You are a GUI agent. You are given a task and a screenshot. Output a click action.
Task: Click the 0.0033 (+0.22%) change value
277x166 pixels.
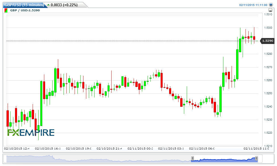(64, 5)
